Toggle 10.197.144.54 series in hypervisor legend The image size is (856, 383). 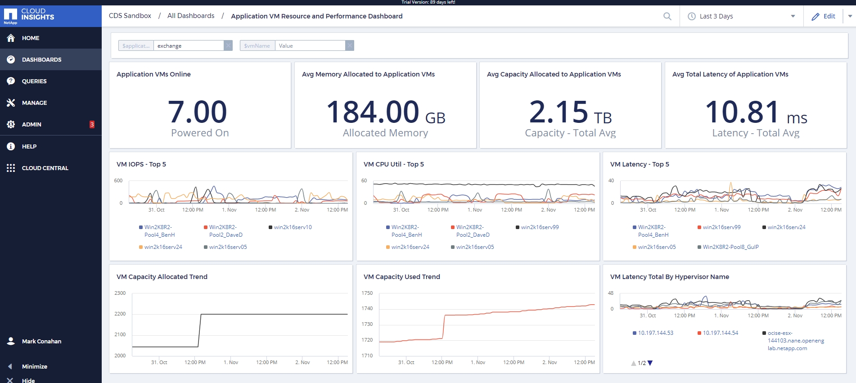point(720,333)
